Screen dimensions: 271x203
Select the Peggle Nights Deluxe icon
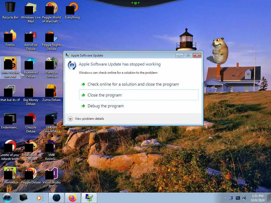52,40
